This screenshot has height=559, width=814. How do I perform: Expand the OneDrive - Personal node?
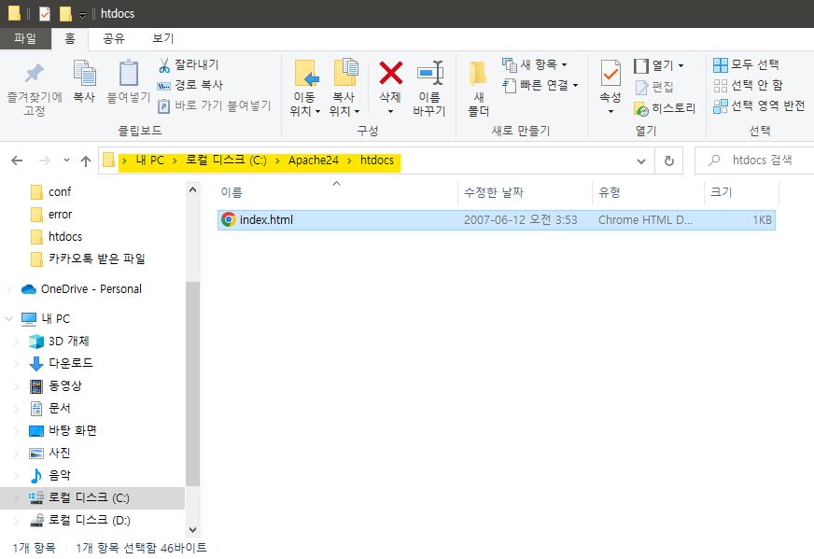[x=8, y=289]
